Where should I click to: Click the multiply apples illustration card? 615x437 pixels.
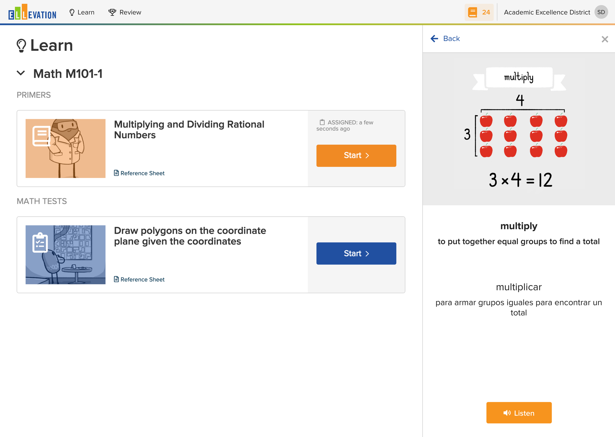pos(519,129)
